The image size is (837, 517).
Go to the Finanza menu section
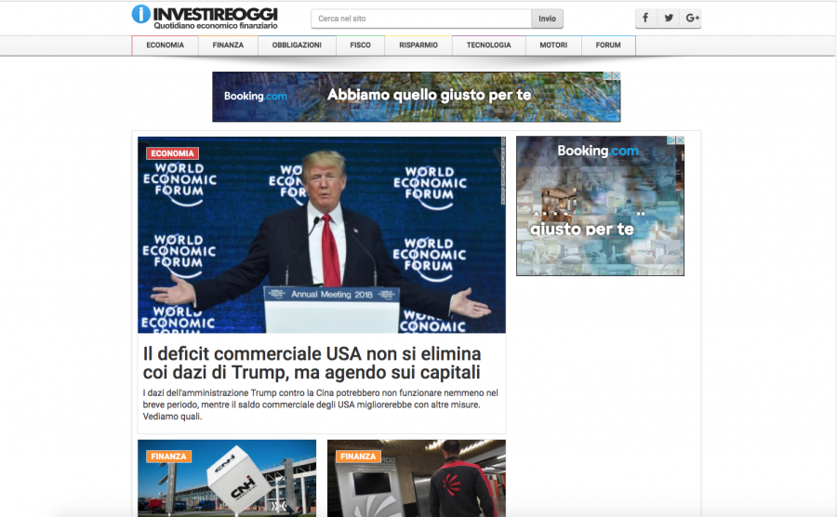pos(228,46)
